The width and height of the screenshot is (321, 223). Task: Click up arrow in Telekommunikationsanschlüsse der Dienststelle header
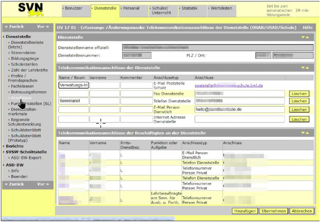(307, 68)
